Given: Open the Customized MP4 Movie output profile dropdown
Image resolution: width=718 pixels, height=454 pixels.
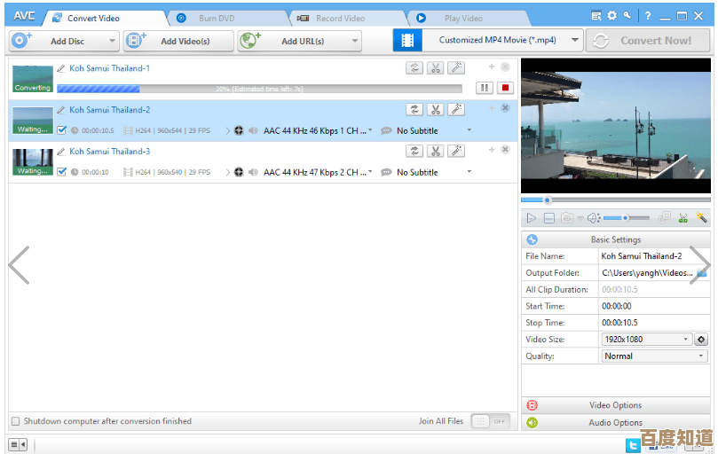Looking at the screenshot, I should [x=575, y=40].
